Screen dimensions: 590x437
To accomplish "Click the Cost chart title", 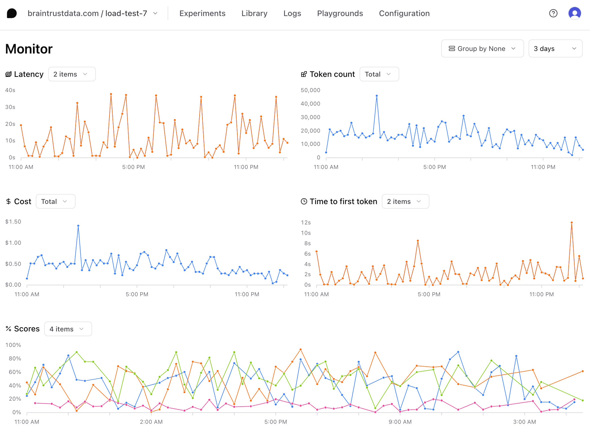I will (23, 201).
